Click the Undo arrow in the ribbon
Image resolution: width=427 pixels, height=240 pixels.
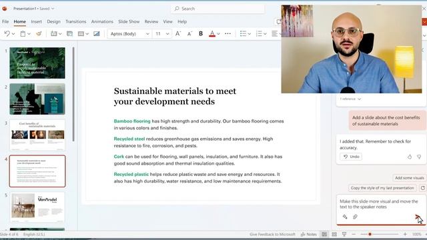(x=7, y=34)
